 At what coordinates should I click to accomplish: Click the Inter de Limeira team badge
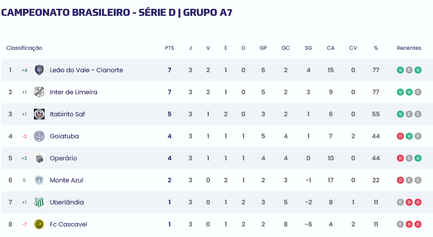(39, 92)
